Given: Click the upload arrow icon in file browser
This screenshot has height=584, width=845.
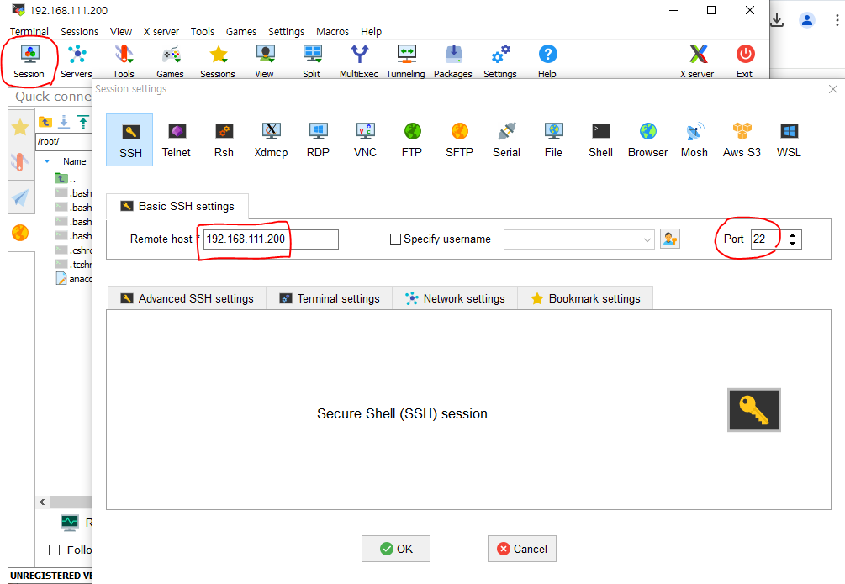Looking at the screenshot, I should [x=83, y=122].
